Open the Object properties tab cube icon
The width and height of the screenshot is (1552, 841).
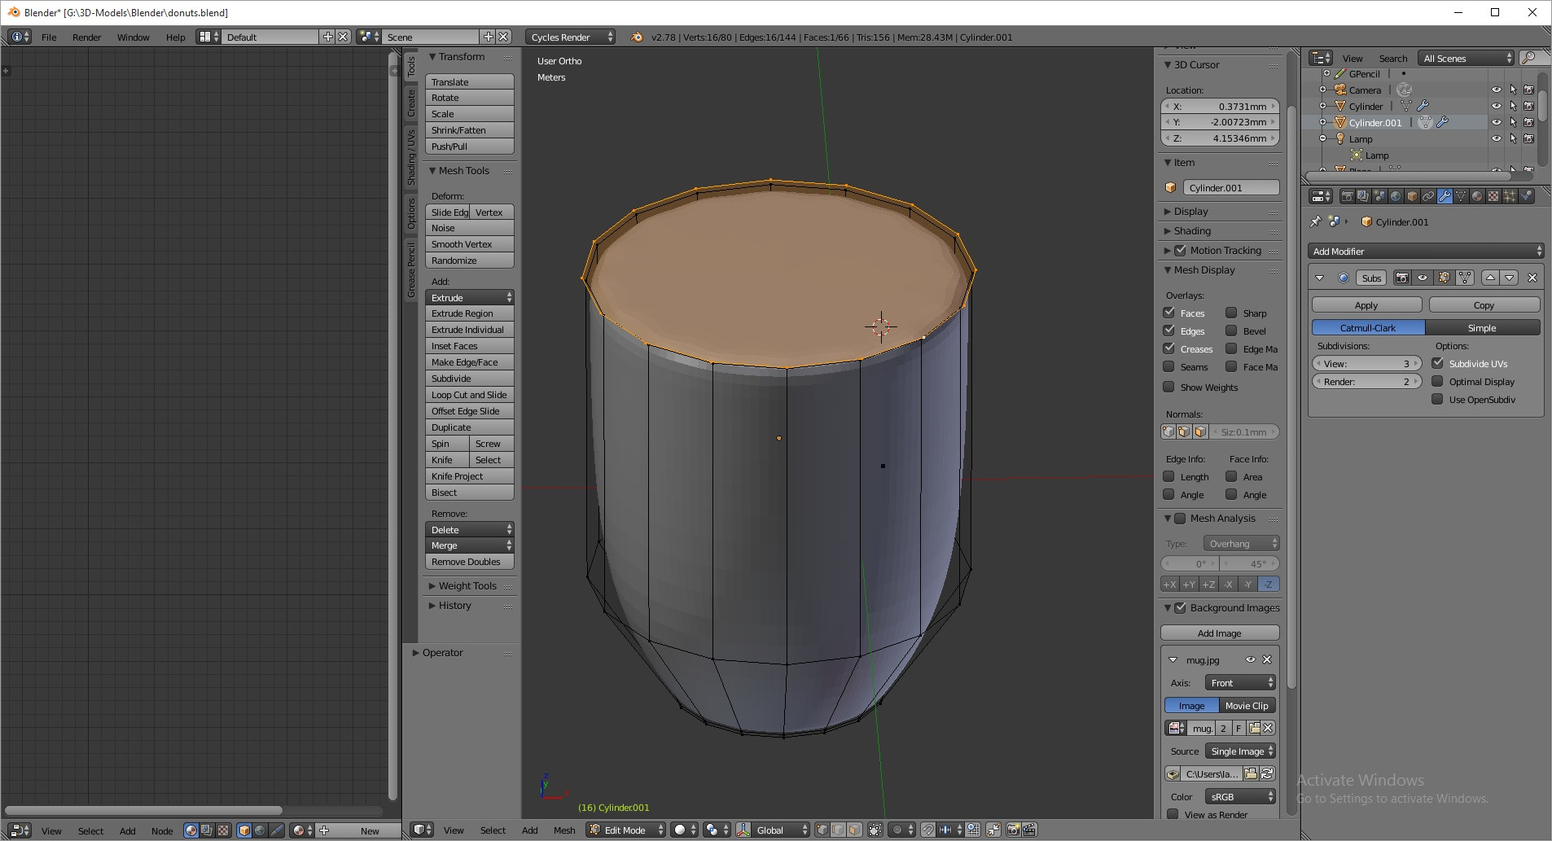tap(1412, 196)
